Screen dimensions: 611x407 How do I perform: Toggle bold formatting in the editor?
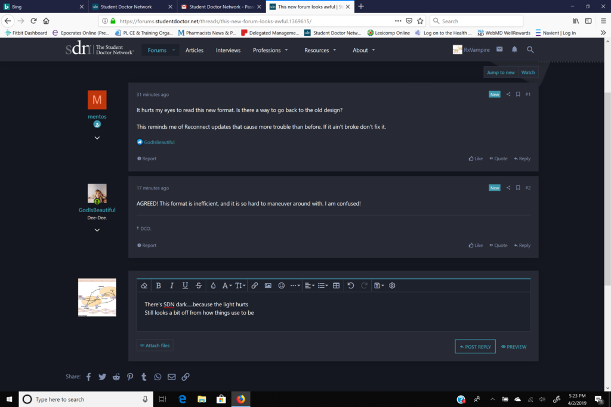pyautogui.click(x=159, y=285)
